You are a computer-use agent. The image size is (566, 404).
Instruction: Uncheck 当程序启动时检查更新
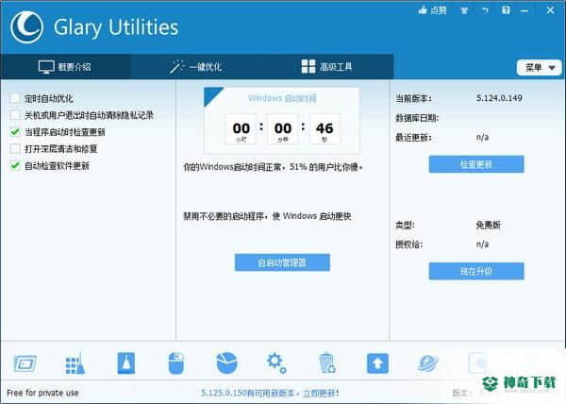click(x=15, y=132)
